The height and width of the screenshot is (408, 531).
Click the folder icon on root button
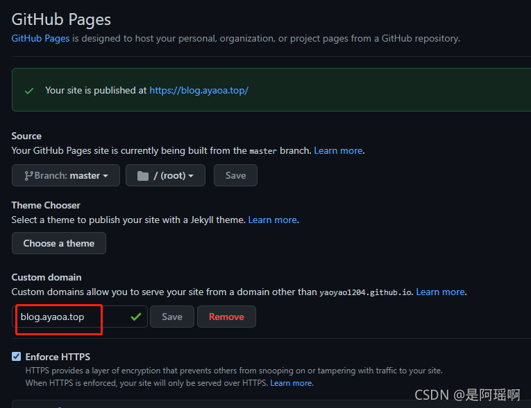click(143, 176)
